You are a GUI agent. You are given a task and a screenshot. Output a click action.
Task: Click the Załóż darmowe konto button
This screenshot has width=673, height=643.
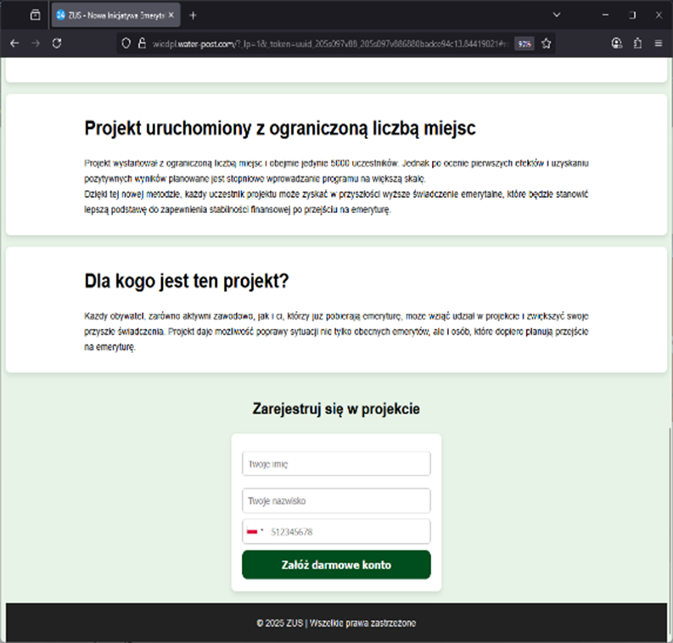(336, 565)
